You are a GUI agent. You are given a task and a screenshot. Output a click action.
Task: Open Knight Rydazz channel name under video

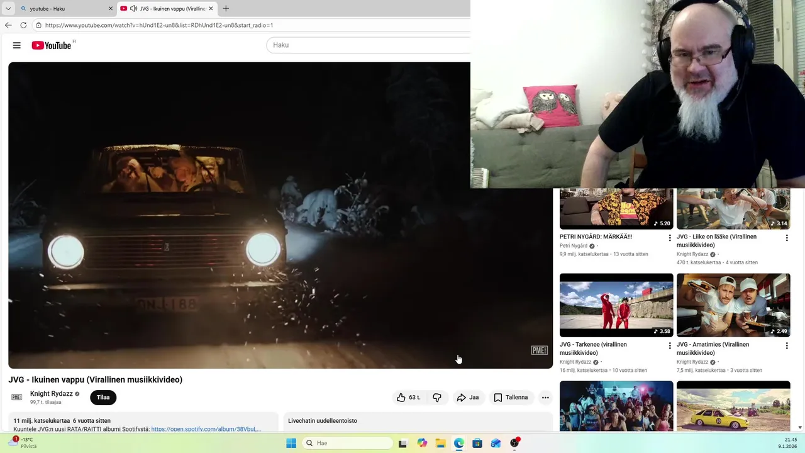(x=52, y=394)
